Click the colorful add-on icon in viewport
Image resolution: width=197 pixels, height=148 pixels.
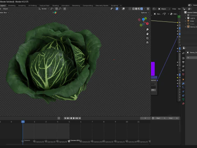(55, 13)
